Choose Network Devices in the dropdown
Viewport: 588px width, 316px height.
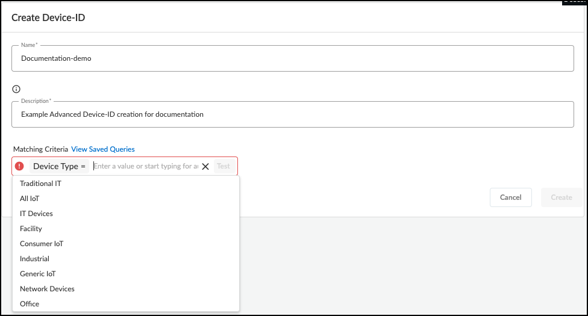tap(47, 289)
